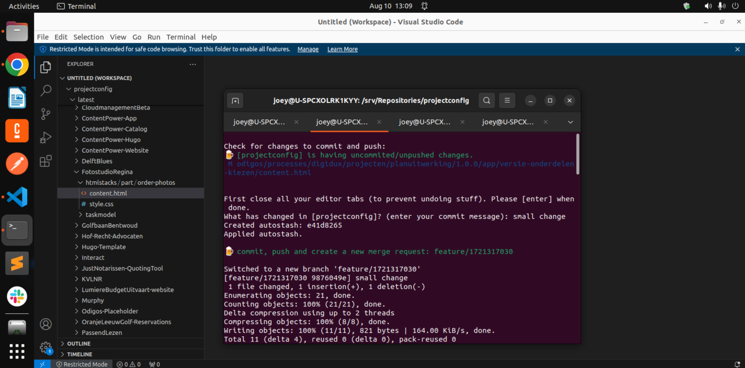This screenshot has height=368, width=745.
Task: Open the Selection menu
Action: pos(88,37)
